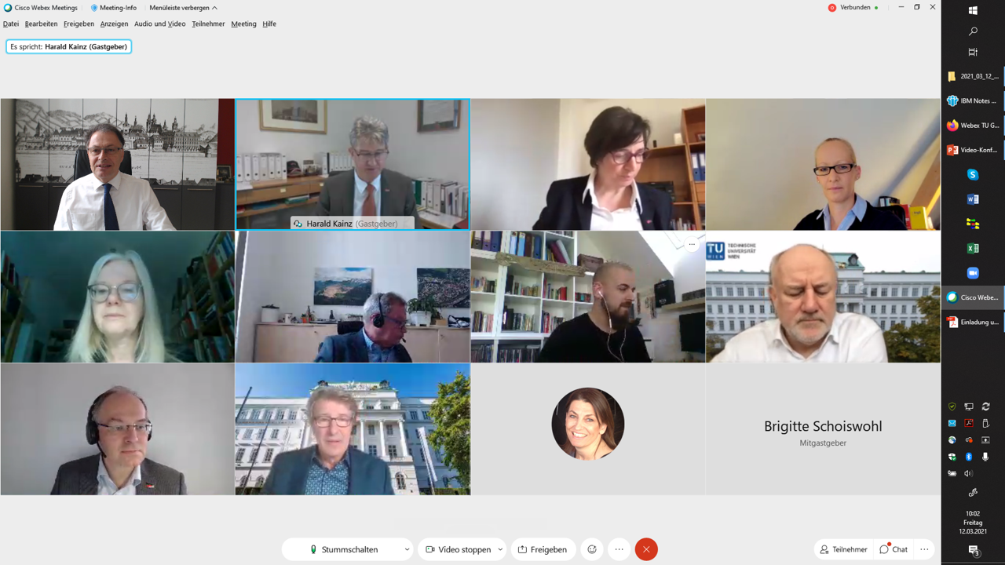This screenshot has height=565, width=1005.
Task: Expand audio options arrow next to Stummschalten
Action: coord(407,549)
